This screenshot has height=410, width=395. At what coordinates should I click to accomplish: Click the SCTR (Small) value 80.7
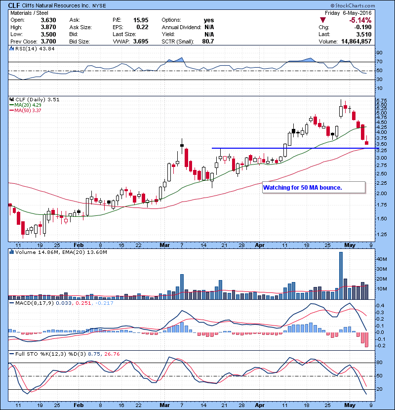tap(208, 41)
